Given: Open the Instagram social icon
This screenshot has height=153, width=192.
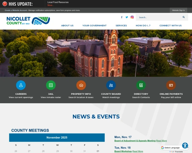Looking at the screenshot, I should point(132,17).
